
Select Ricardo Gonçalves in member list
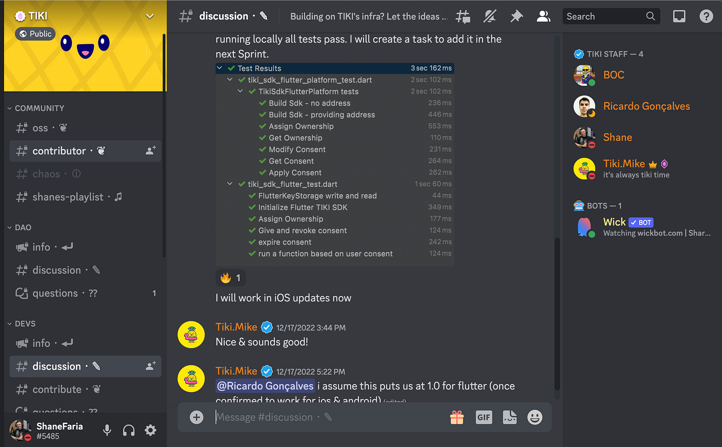(x=642, y=106)
